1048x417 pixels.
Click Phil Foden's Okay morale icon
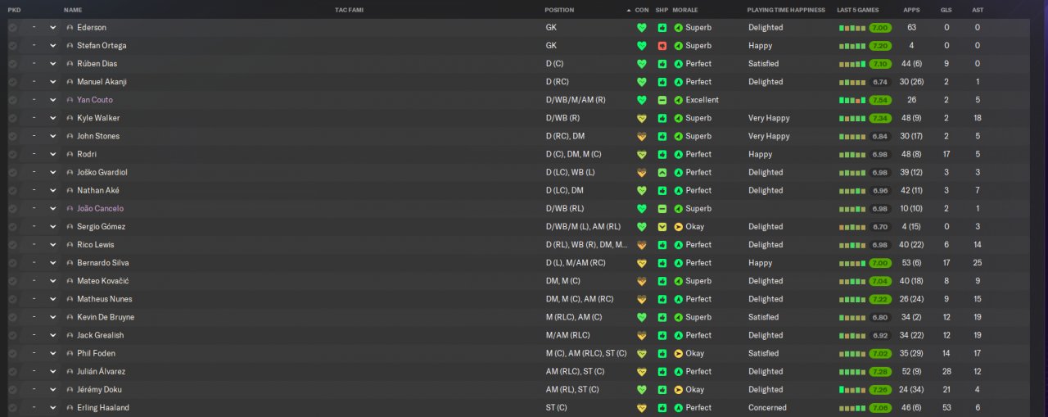coord(678,353)
